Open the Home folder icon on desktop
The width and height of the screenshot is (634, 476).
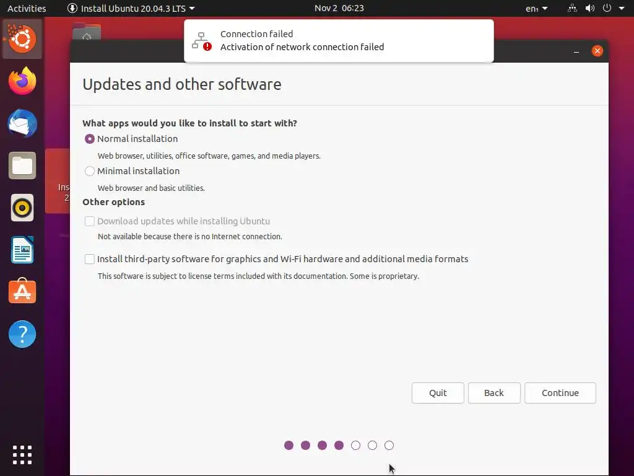87,32
